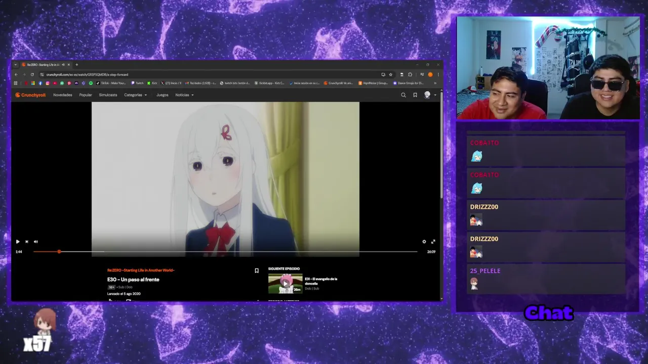This screenshot has width=648, height=364.
Task: Open (21) Inicio / X bookmark
Action: [171, 83]
